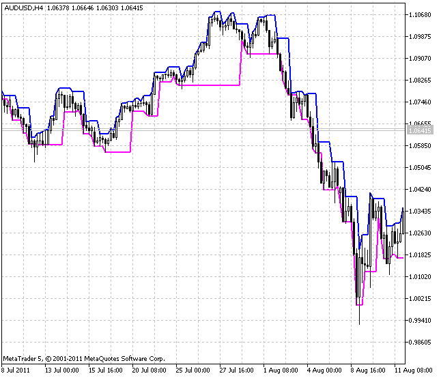
Task: Click the 1.00215 price axis label
Action: 419,299
